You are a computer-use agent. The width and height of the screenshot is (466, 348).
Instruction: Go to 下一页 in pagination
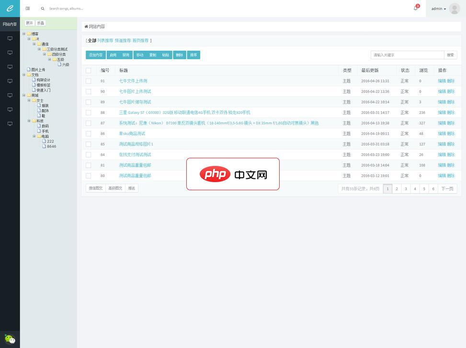(447, 189)
